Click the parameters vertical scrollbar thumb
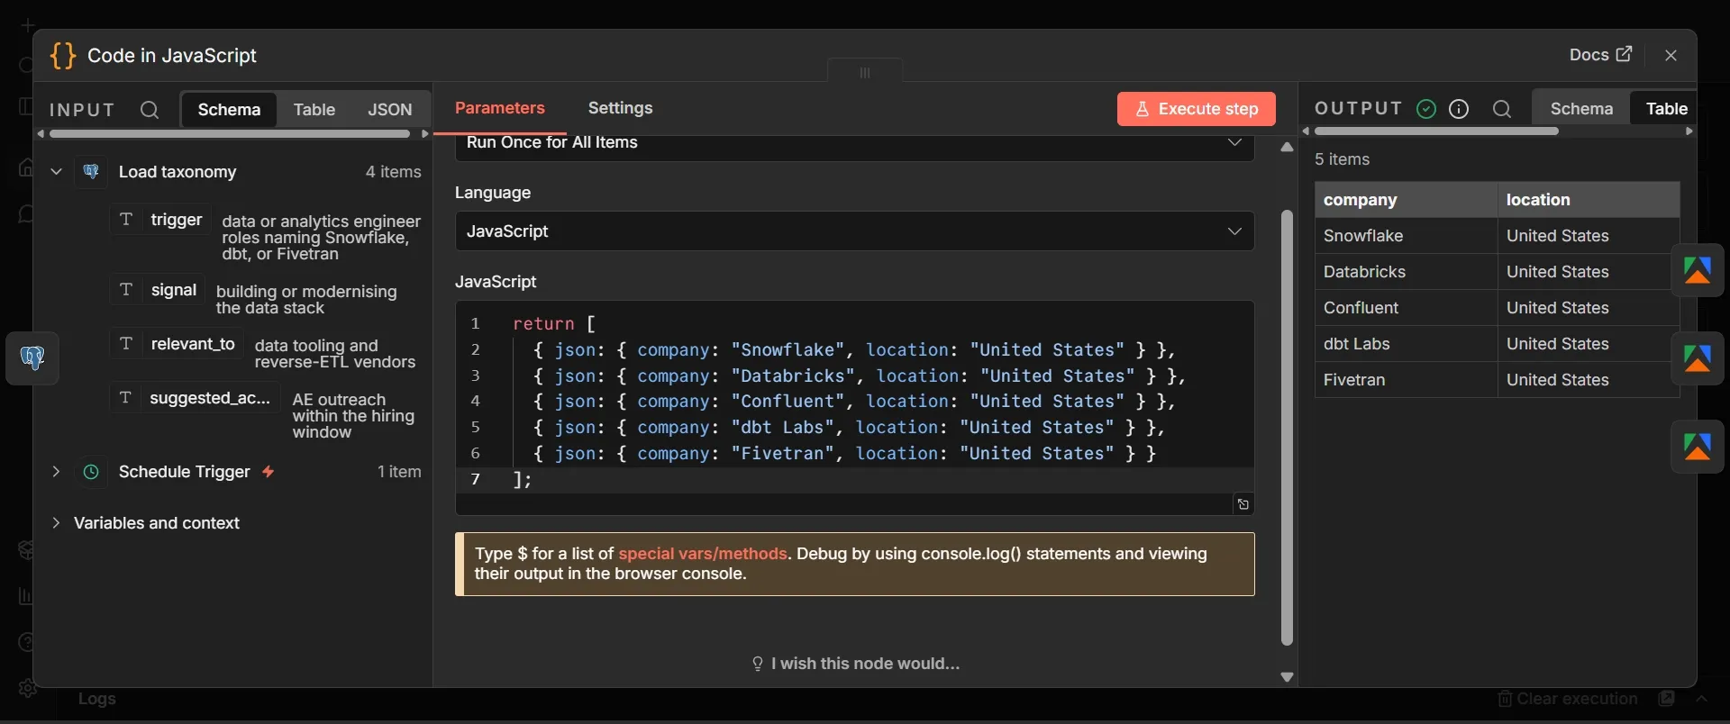1730x724 pixels. [x=1287, y=428]
